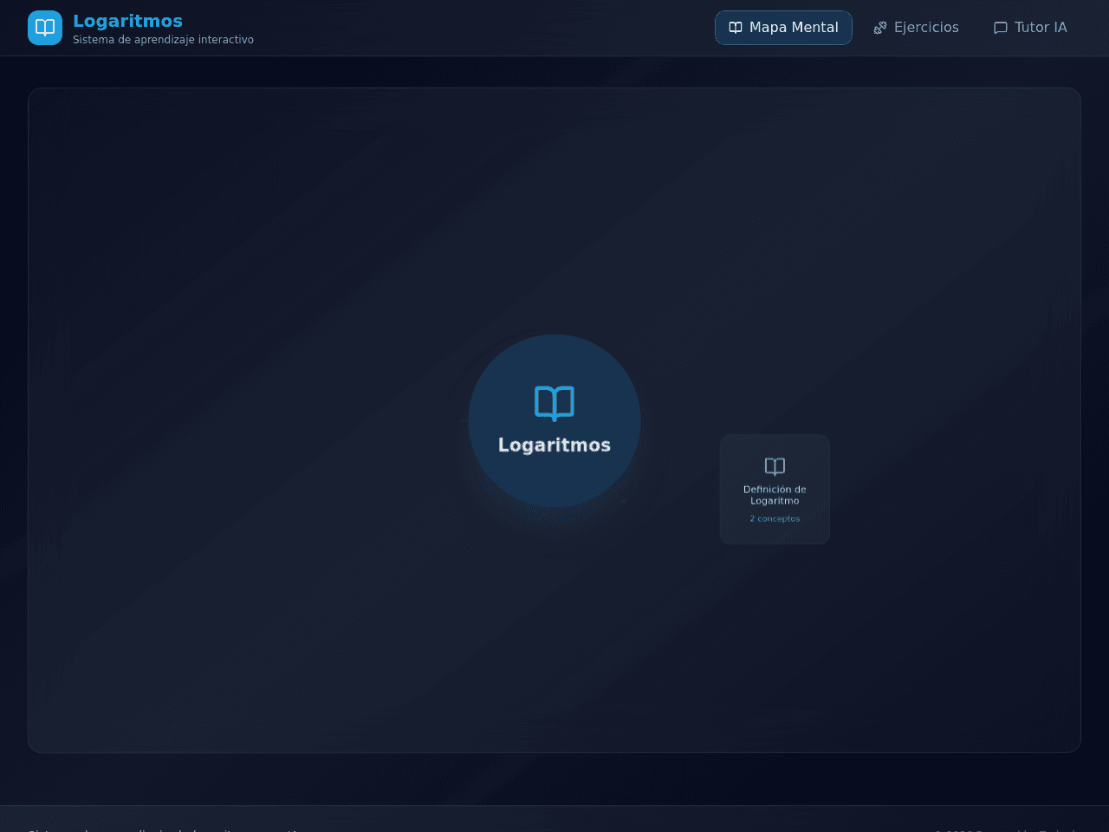Click the "Sistema de aprendizaje interactivo" subtitle
Screen dimensions: 1109x832
point(163,40)
